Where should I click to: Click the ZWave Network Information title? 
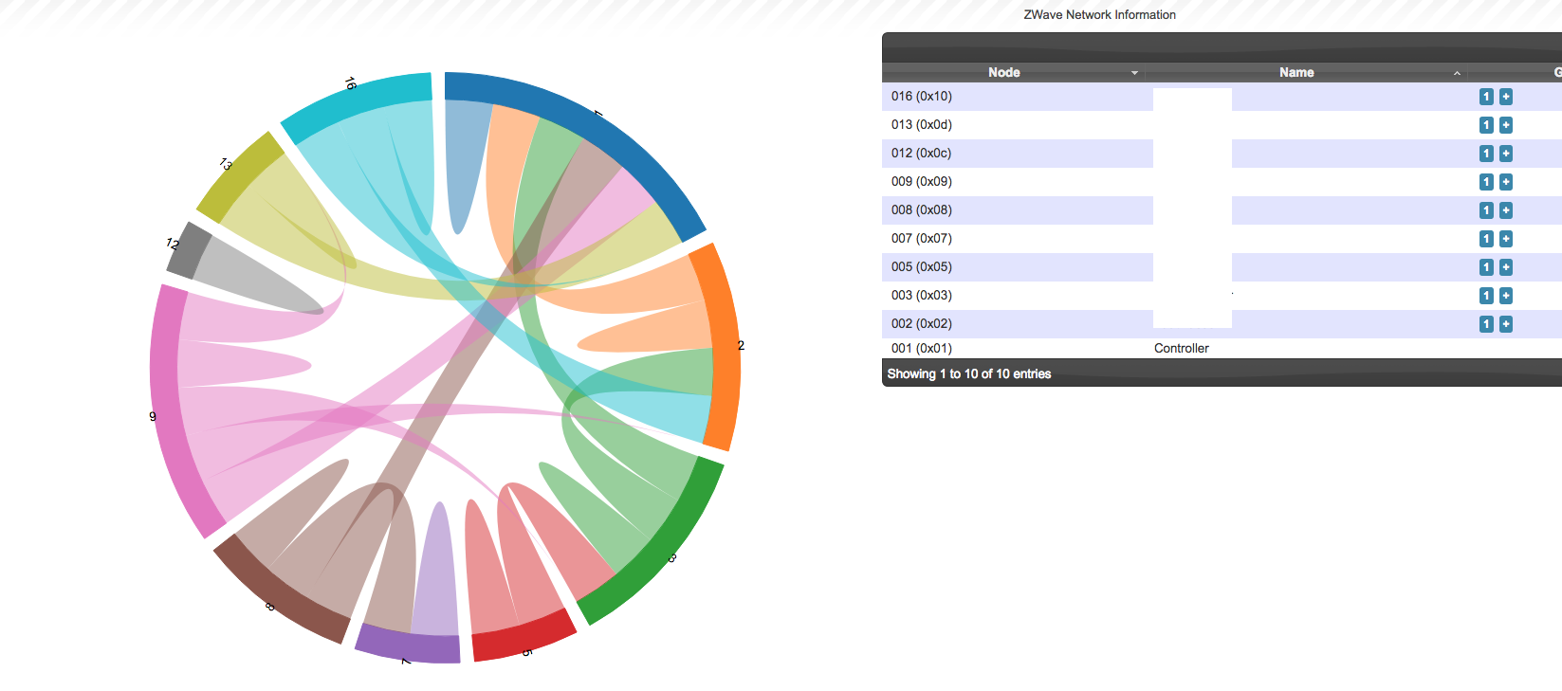[1100, 14]
